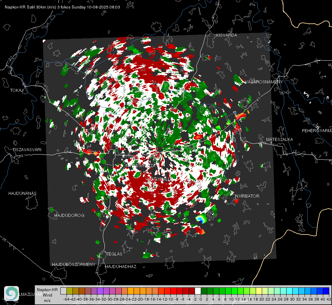The image size is (332, 305).
Task: Click the road number 36 label
Action: click(21, 156)
